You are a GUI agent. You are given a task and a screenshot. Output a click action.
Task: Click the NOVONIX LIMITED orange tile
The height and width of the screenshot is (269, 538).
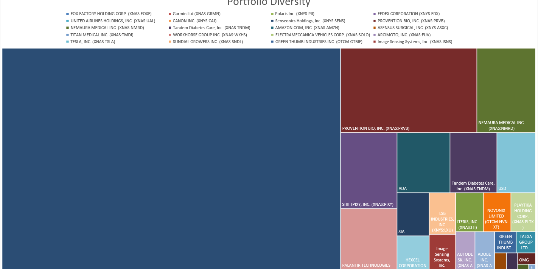[496, 212]
